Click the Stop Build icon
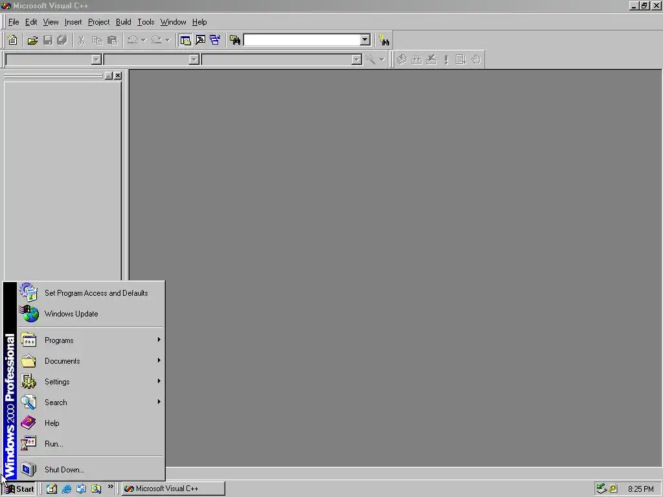Viewport: 663px width, 497px height. coord(431,60)
